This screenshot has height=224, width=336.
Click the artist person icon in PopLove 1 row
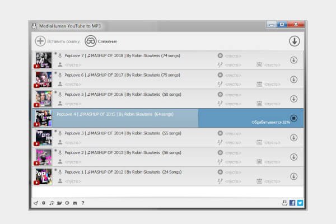point(60,181)
